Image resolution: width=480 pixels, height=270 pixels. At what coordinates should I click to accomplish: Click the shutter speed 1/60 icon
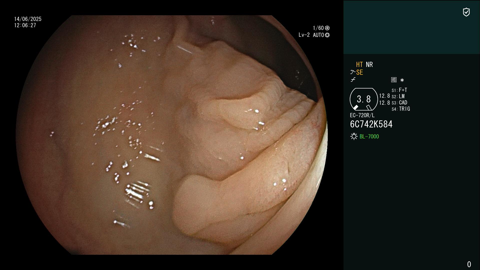327,28
